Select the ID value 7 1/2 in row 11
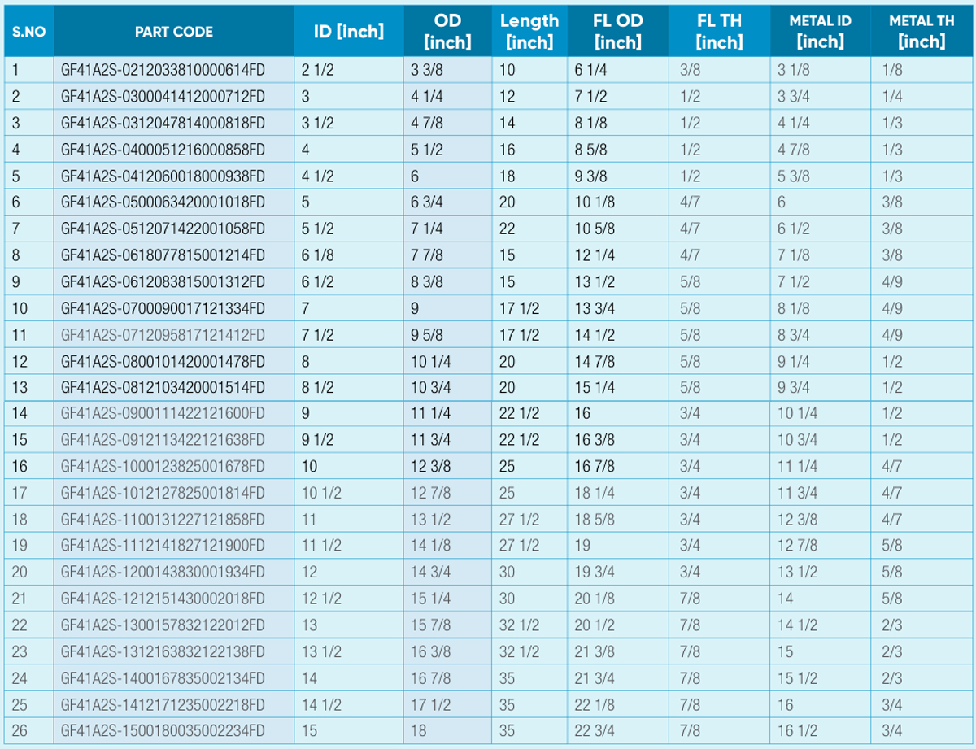The height and width of the screenshot is (749, 976). 313,333
